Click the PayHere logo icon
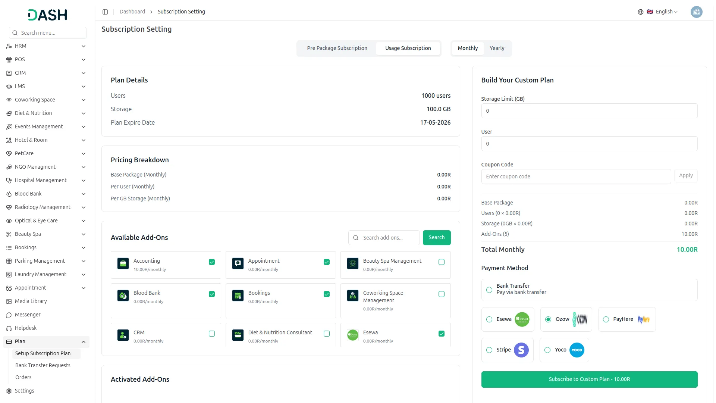 click(643, 319)
